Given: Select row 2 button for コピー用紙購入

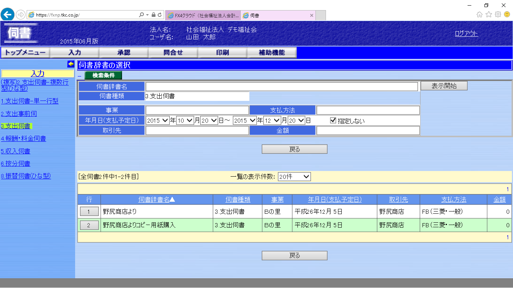Looking at the screenshot, I should (89, 225).
